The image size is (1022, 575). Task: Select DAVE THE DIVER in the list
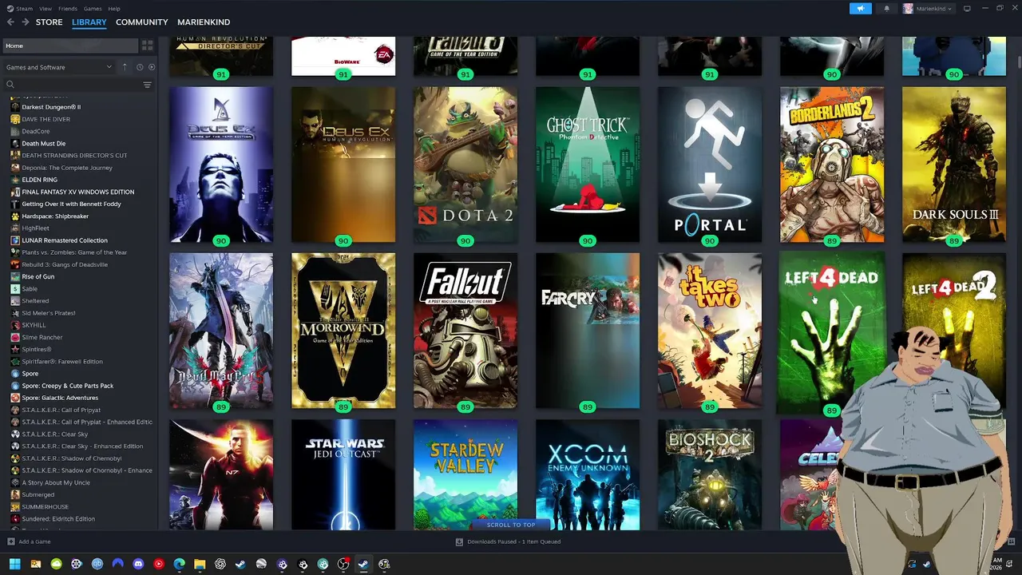click(x=46, y=119)
